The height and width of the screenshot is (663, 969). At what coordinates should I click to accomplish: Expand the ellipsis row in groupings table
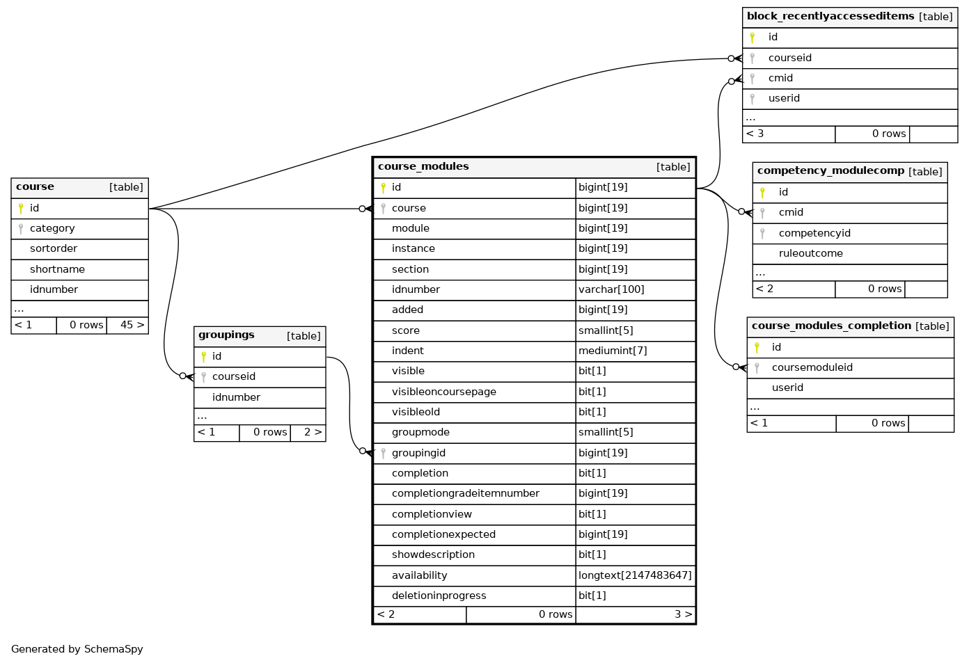(202, 416)
